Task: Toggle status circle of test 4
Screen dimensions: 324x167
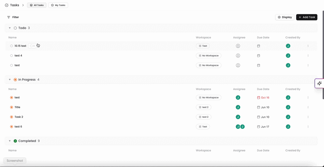Action: (12, 56)
